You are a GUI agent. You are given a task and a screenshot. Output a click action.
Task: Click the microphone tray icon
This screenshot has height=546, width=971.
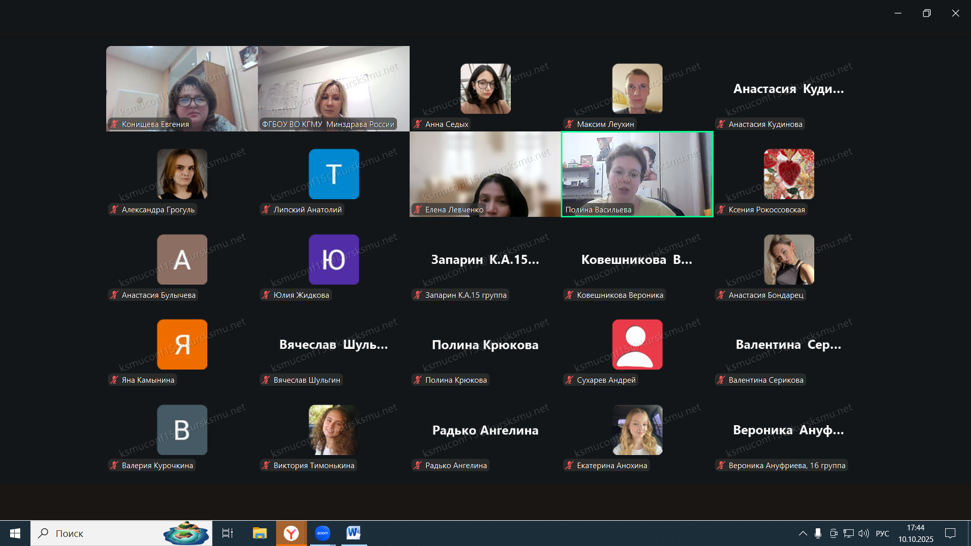click(818, 533)
